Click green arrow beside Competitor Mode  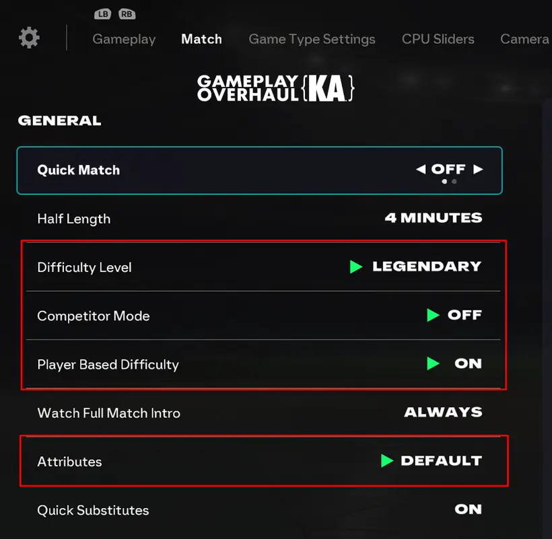434,315
